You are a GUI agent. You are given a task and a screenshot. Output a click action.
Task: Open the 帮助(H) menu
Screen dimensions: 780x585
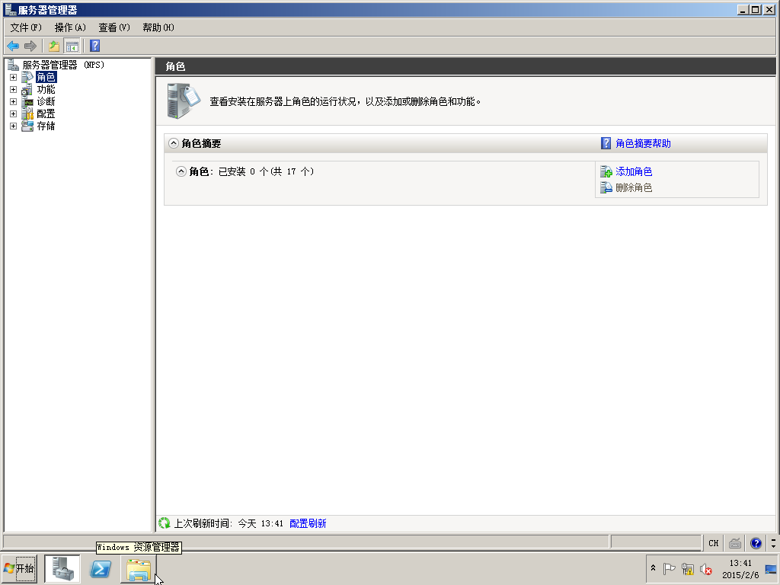(x=158, y=28)
